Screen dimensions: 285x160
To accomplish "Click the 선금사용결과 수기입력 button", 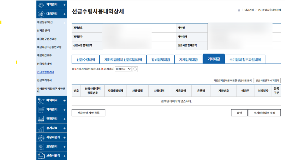I will [x=268, y=81].
